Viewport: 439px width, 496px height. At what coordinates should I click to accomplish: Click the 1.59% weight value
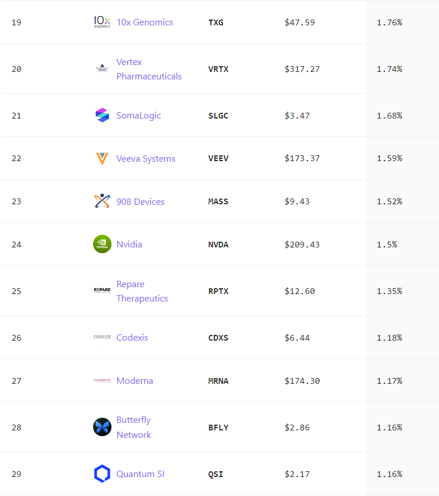pyautogui.click(x=390, y=158)
